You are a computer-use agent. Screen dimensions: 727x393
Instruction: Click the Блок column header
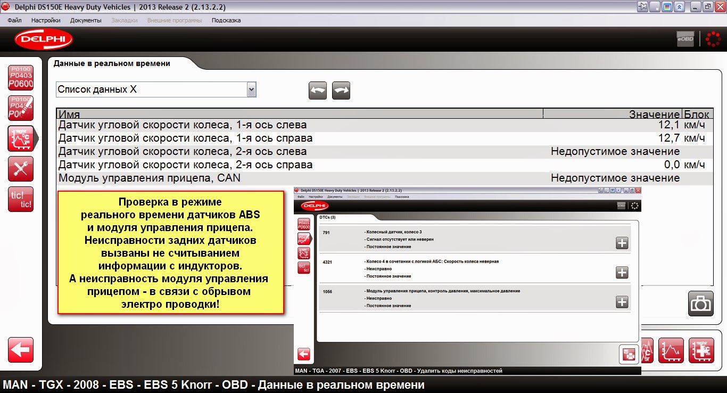(697, 114)
